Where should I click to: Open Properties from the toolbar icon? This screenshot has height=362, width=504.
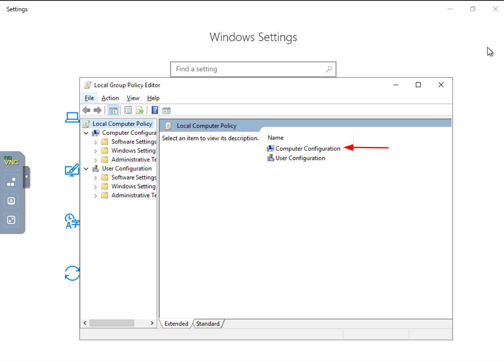click(x=128, y=111)
